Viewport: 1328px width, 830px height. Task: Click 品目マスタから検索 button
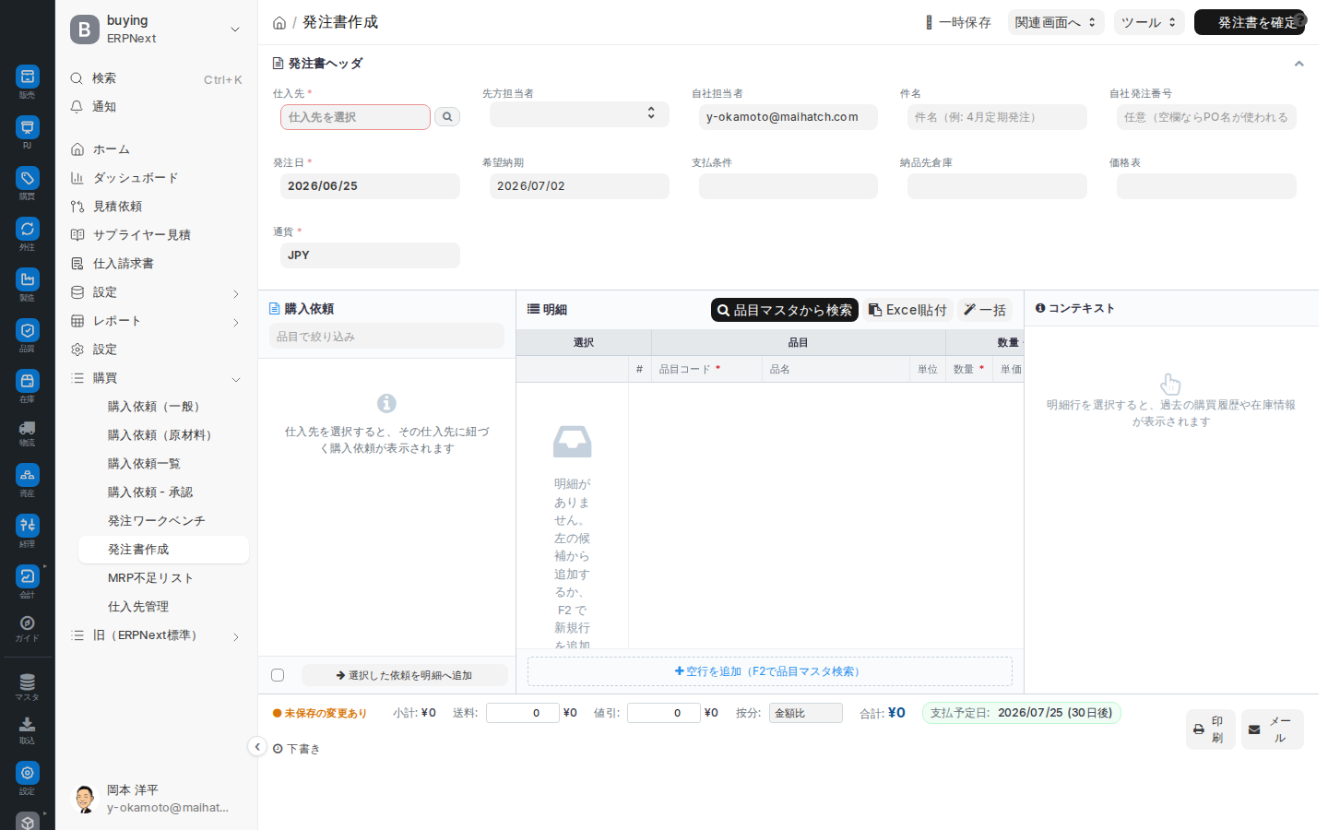click(785, 310)
